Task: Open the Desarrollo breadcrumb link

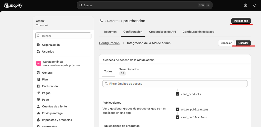Action: 113,21
